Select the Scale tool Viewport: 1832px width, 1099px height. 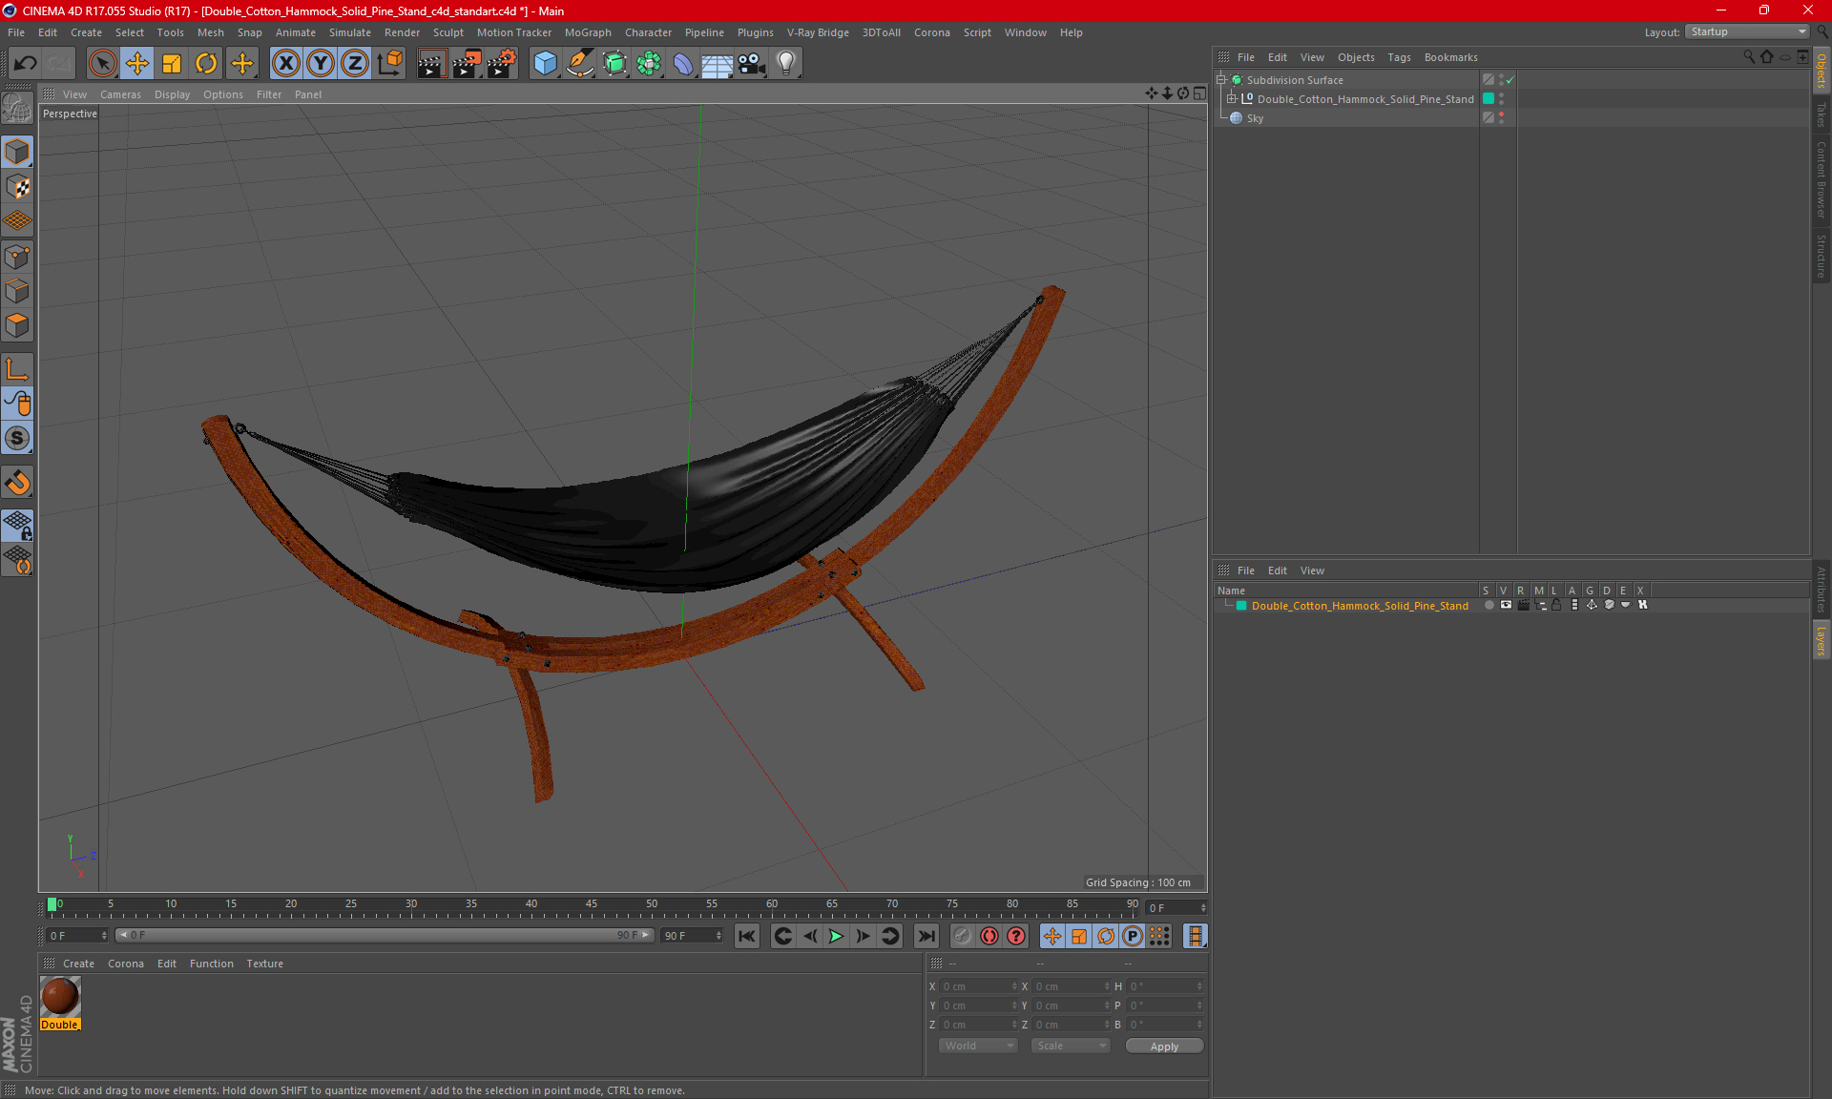point(172,64)
